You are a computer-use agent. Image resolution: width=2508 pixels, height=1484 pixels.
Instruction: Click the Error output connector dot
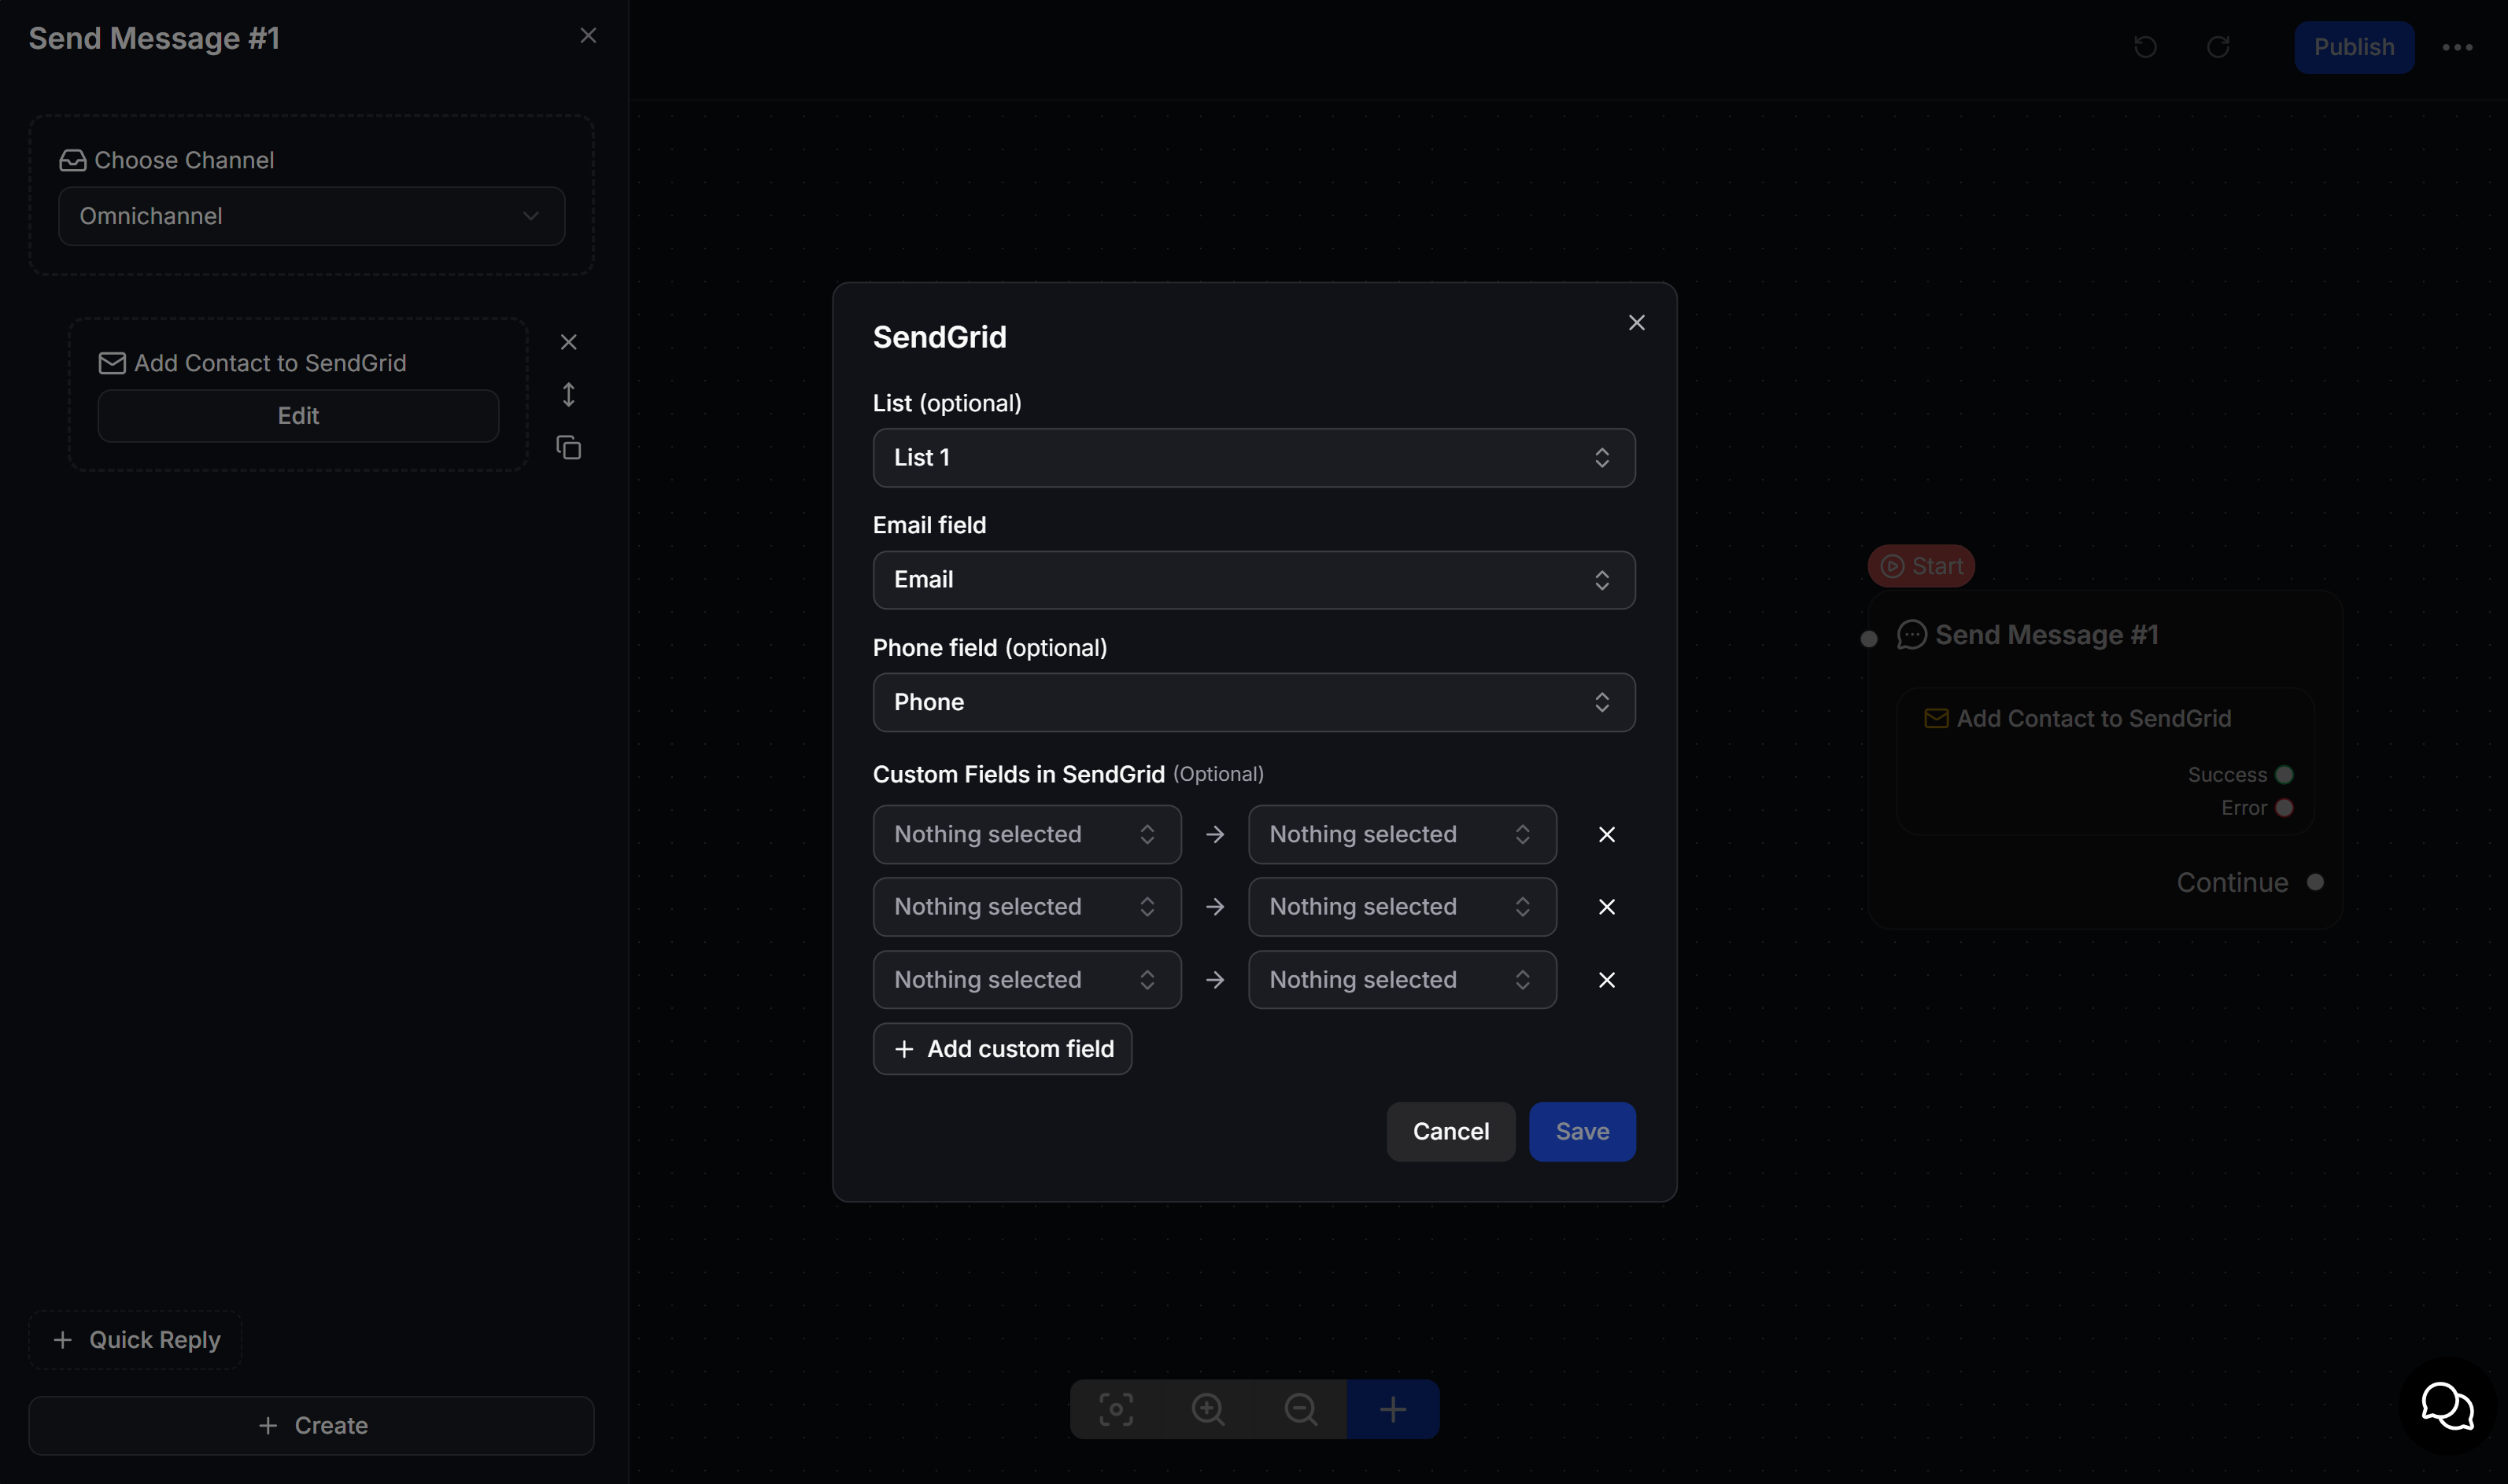click(2284, 808)
